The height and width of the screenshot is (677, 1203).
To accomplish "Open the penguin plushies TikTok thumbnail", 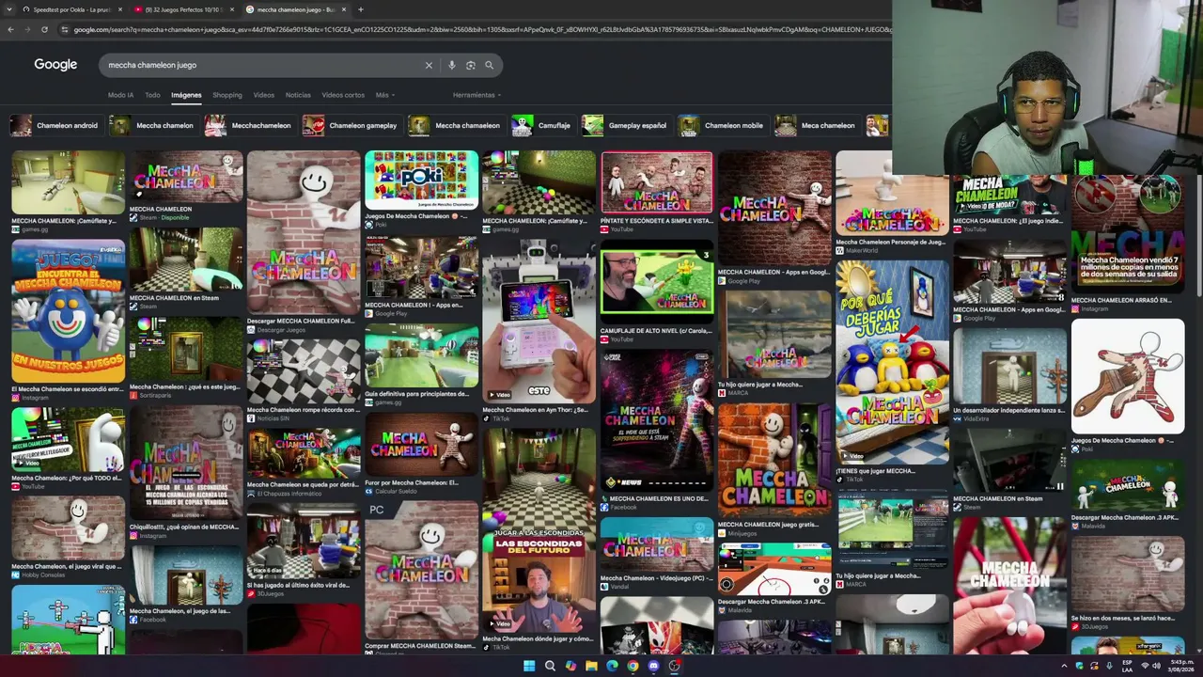I will (x=892, y=362).
